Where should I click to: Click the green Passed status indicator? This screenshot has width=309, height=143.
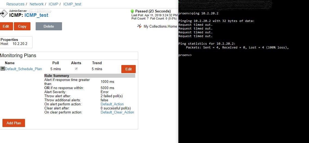[132, 11]
